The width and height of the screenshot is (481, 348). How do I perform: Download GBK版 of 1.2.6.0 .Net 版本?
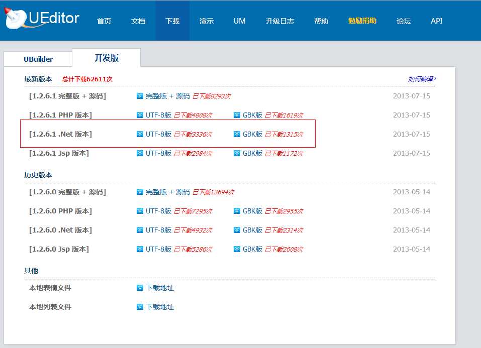point(252,230)
